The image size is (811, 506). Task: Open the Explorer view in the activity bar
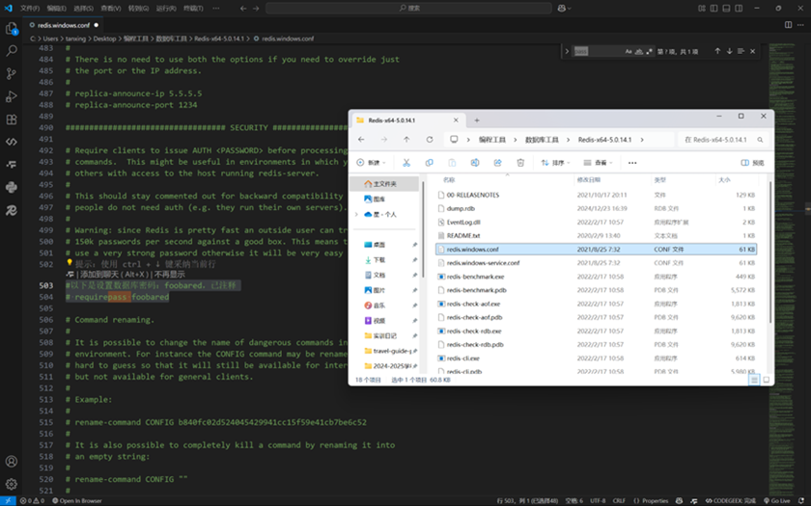coord(12,28)
